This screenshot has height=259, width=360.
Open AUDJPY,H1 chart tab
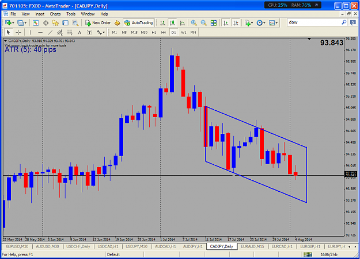193,246
